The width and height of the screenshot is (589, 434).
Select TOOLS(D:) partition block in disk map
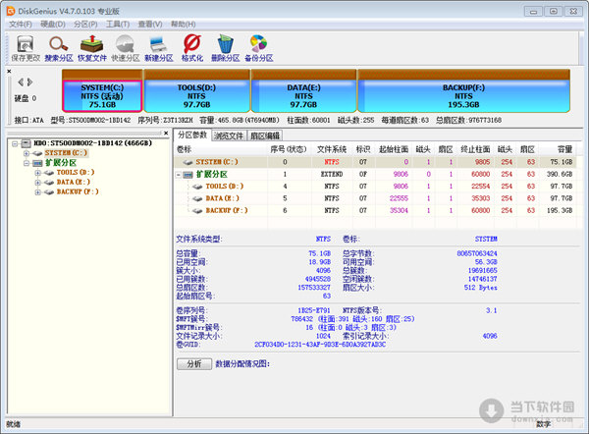click(197, 91)
